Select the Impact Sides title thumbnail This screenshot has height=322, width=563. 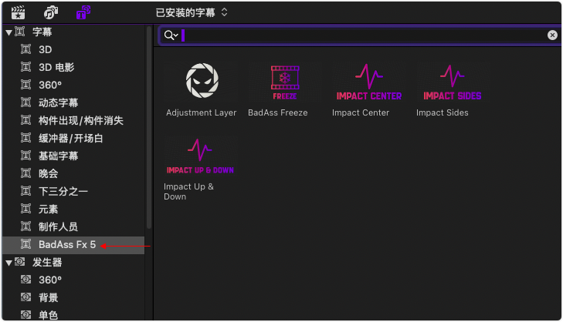point(453,82)
